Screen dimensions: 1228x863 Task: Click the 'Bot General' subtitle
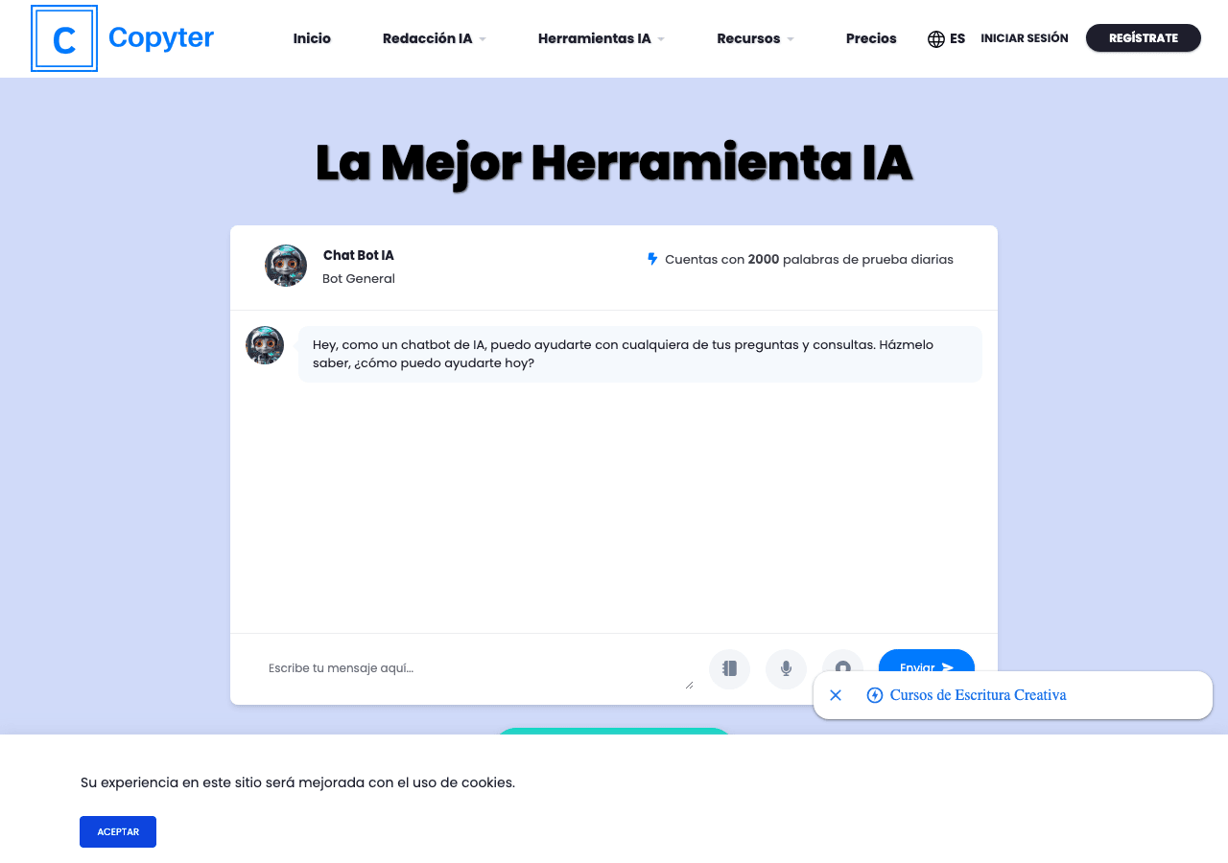click(x=359, y=279)
